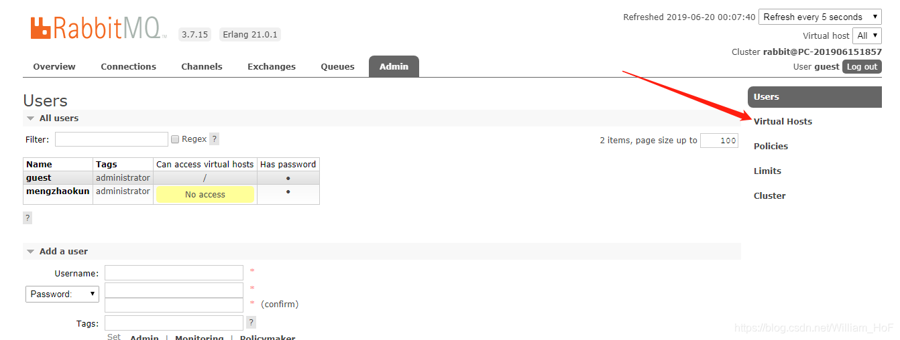Click the Username input field
This screenshot has width=900, height=340.
174,273
